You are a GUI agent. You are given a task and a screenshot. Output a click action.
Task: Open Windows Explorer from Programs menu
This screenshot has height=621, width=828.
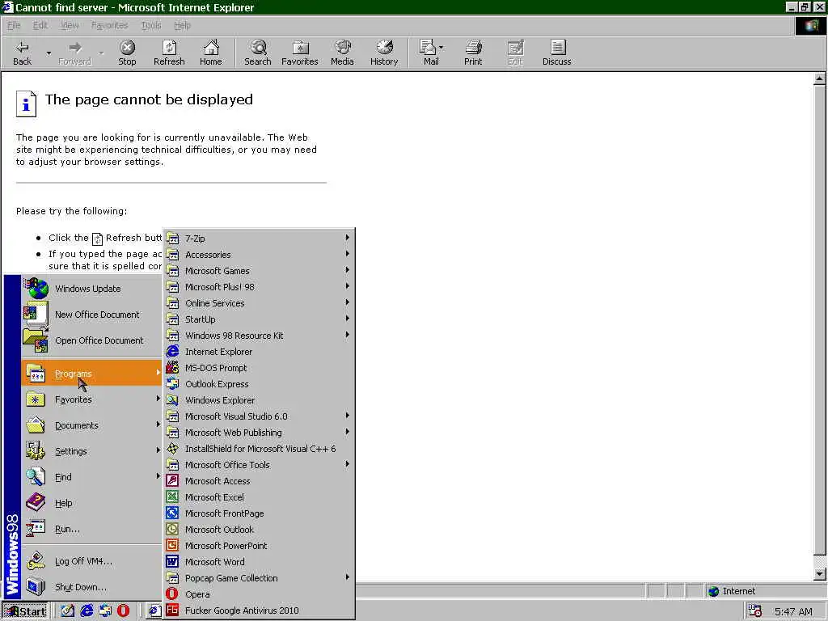259,400
